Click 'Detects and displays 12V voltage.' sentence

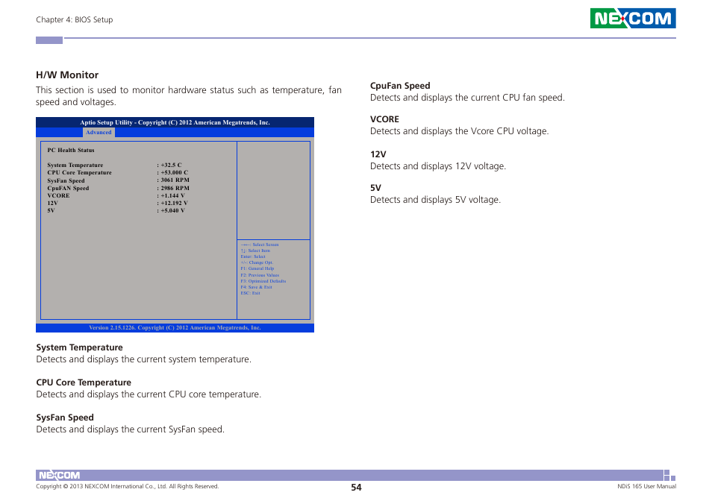coord(438,166)
